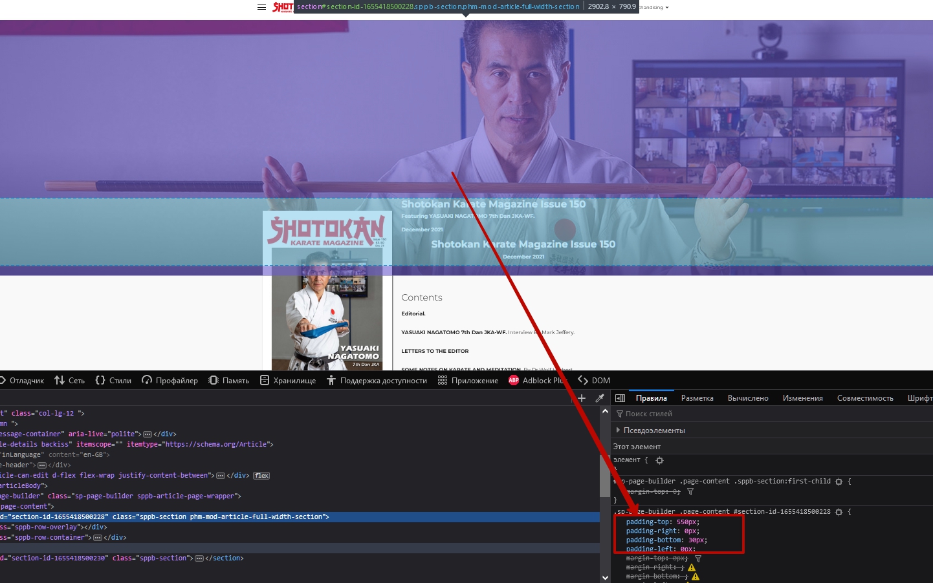Open the Стили style editor panel
The width and height of the screenshot is (933, 583).
(114, 381)
